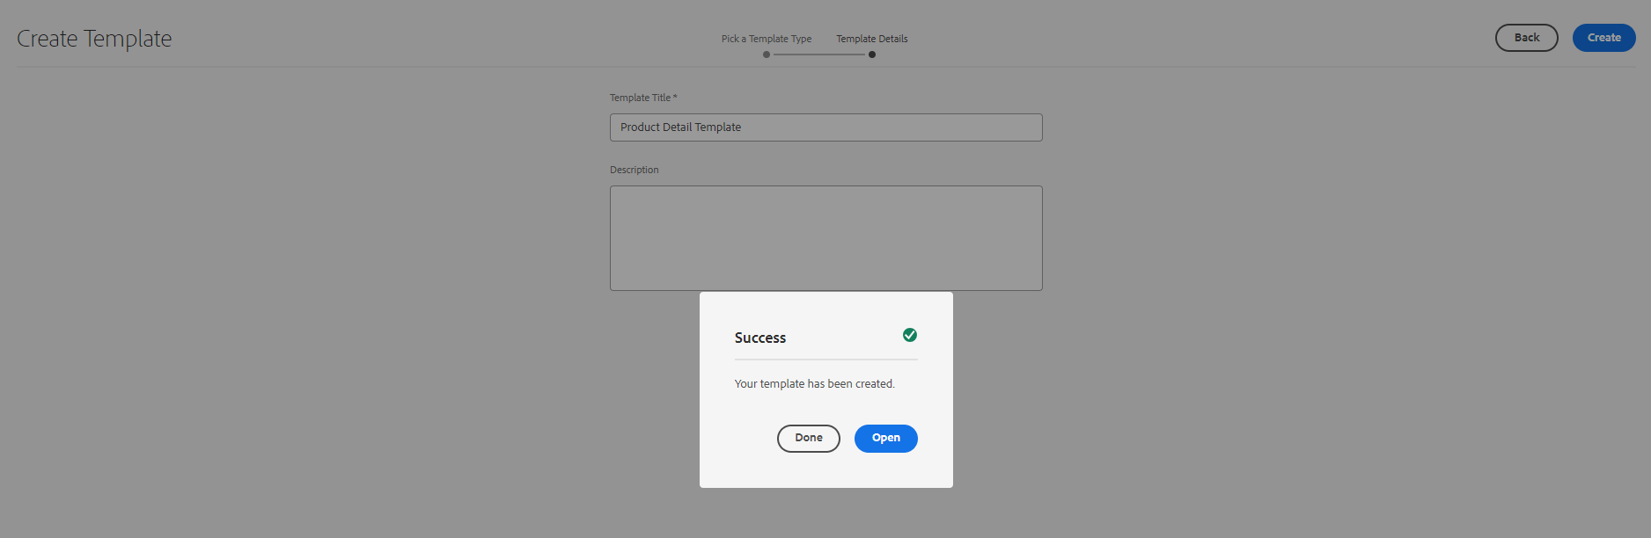Select the Template Details step label
The width and height of the screenshot is (1651, 538).
pos(872,39)
